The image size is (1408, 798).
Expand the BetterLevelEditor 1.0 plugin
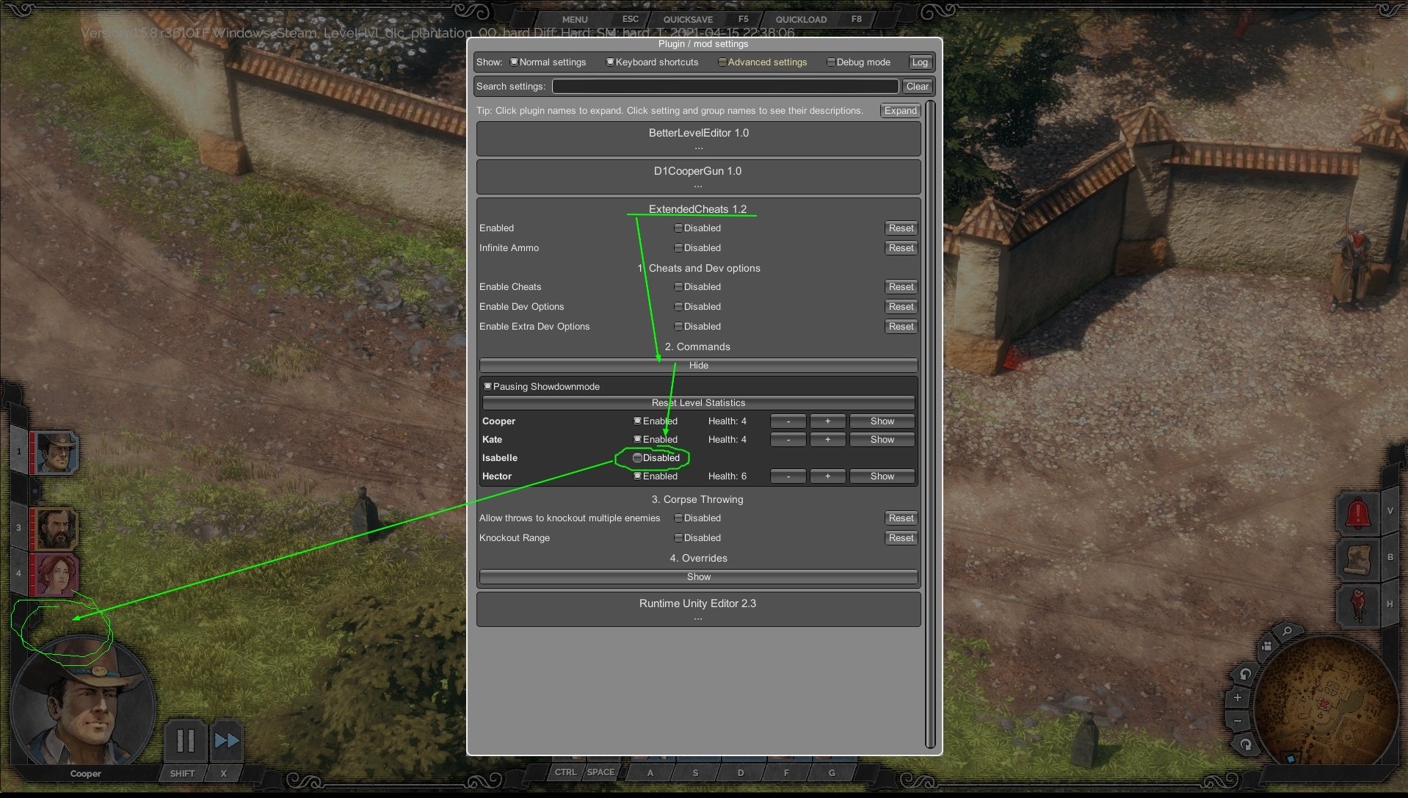pos(698,138)
